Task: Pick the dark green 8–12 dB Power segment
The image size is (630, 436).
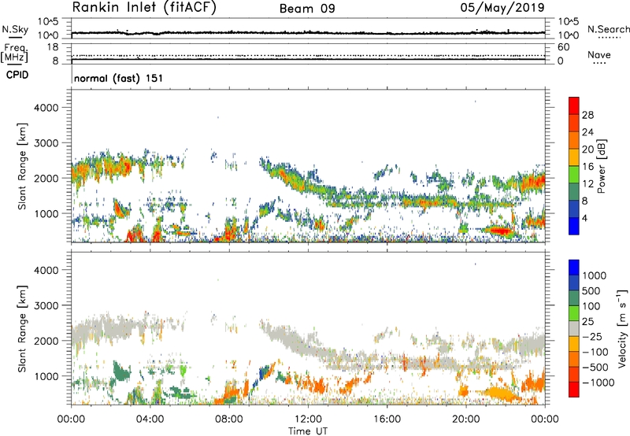Action: [574, 191]
